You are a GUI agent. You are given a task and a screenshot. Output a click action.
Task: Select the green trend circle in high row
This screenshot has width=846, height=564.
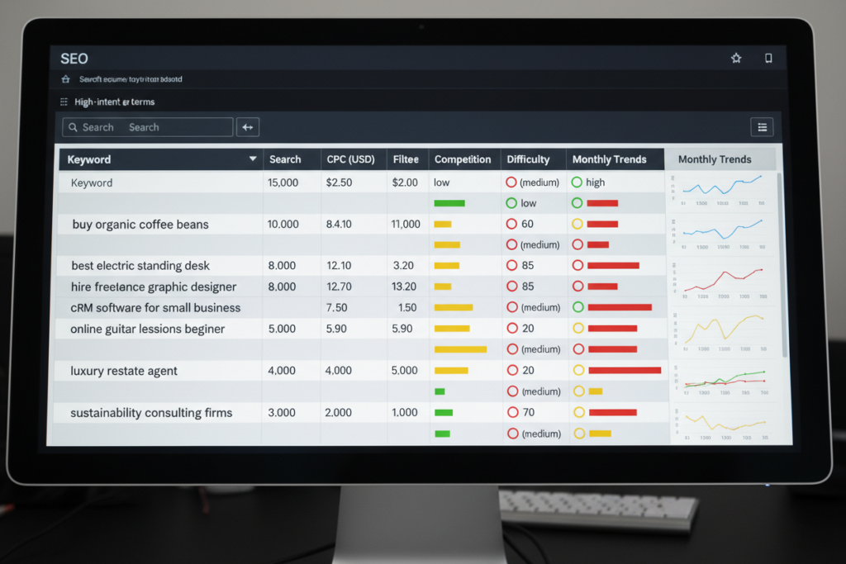[x=577, y=182]
